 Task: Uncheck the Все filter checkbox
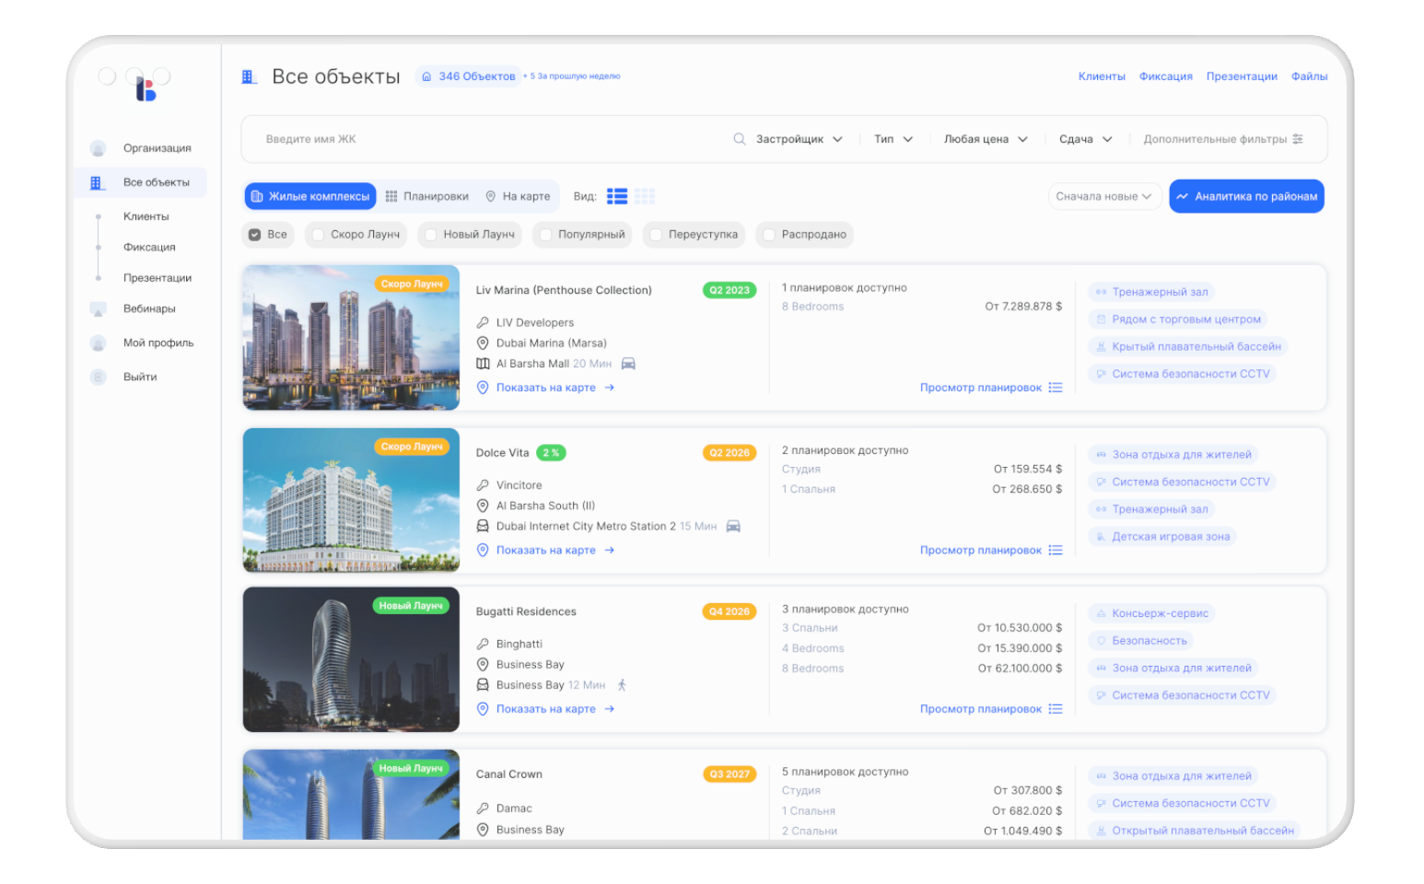[254, 235]
